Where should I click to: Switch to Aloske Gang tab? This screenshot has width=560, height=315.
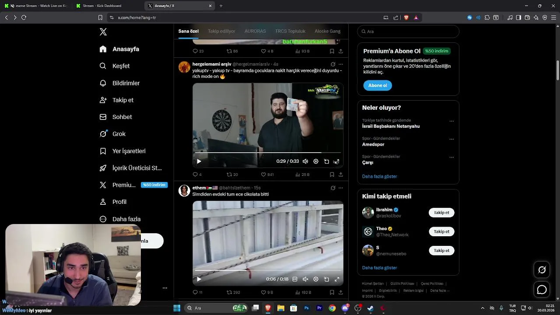click(327, 31)
